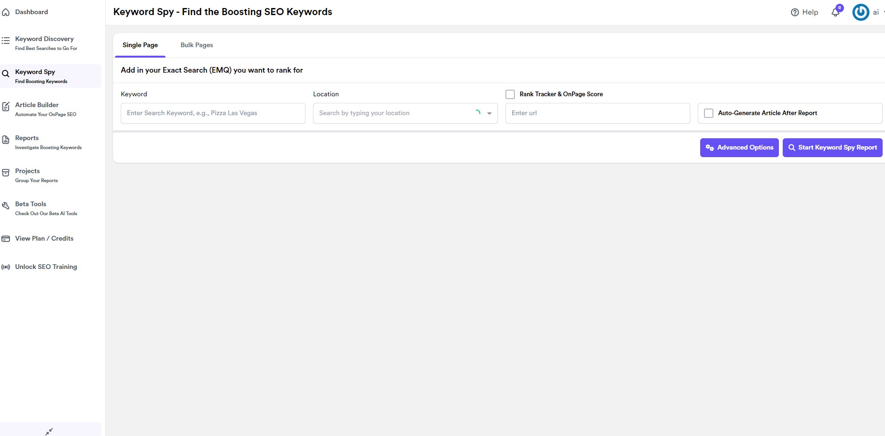Open Article Builder edit icon
The image size is (885, 436).
[x=6, y=107]
